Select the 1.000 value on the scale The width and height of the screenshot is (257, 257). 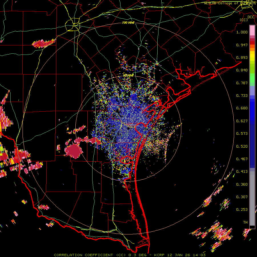click(x=242, y=32)
